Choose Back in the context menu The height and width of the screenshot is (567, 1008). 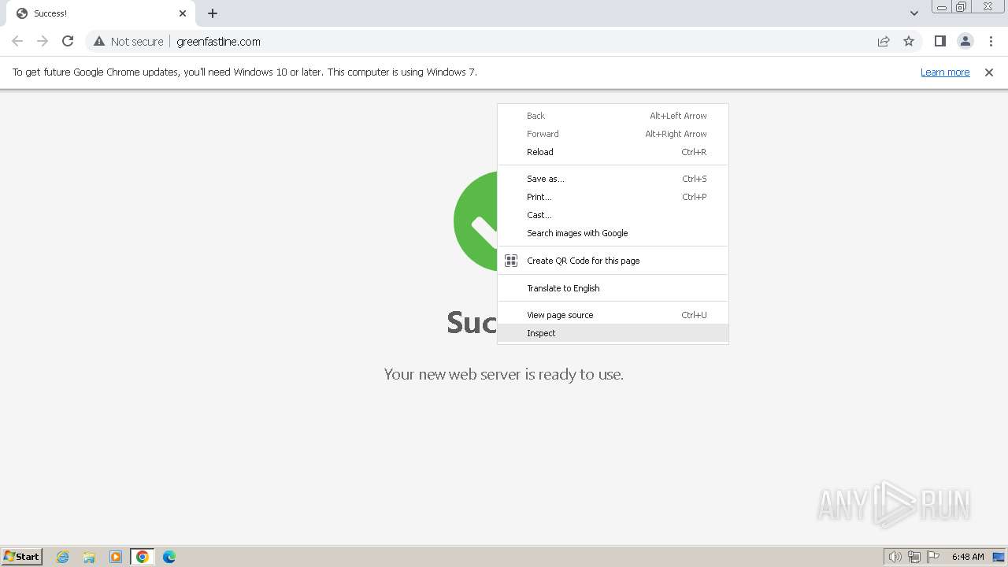pyautogui.click(x=613, y=116)
